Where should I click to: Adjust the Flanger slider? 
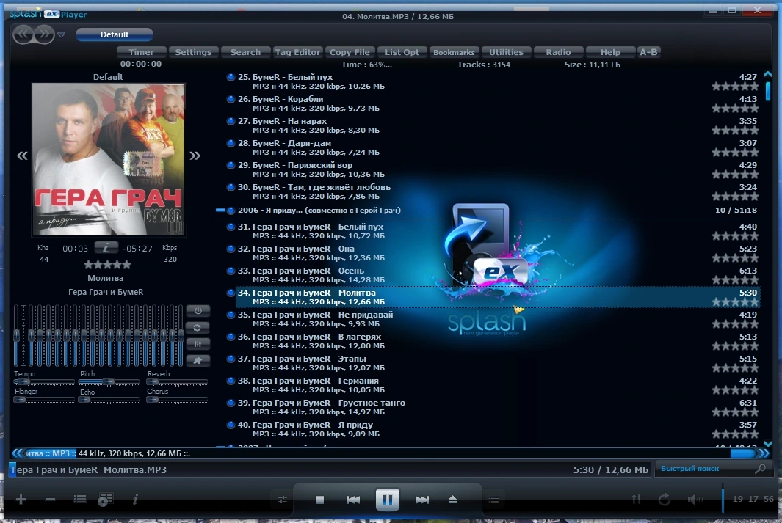click(x=44, y=400)
